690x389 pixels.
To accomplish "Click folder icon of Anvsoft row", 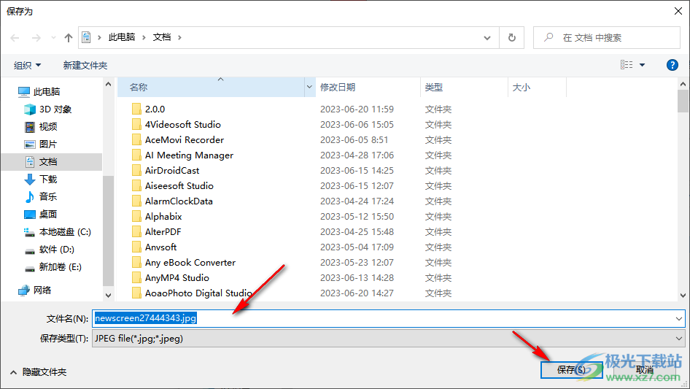I will coord(136,247).
